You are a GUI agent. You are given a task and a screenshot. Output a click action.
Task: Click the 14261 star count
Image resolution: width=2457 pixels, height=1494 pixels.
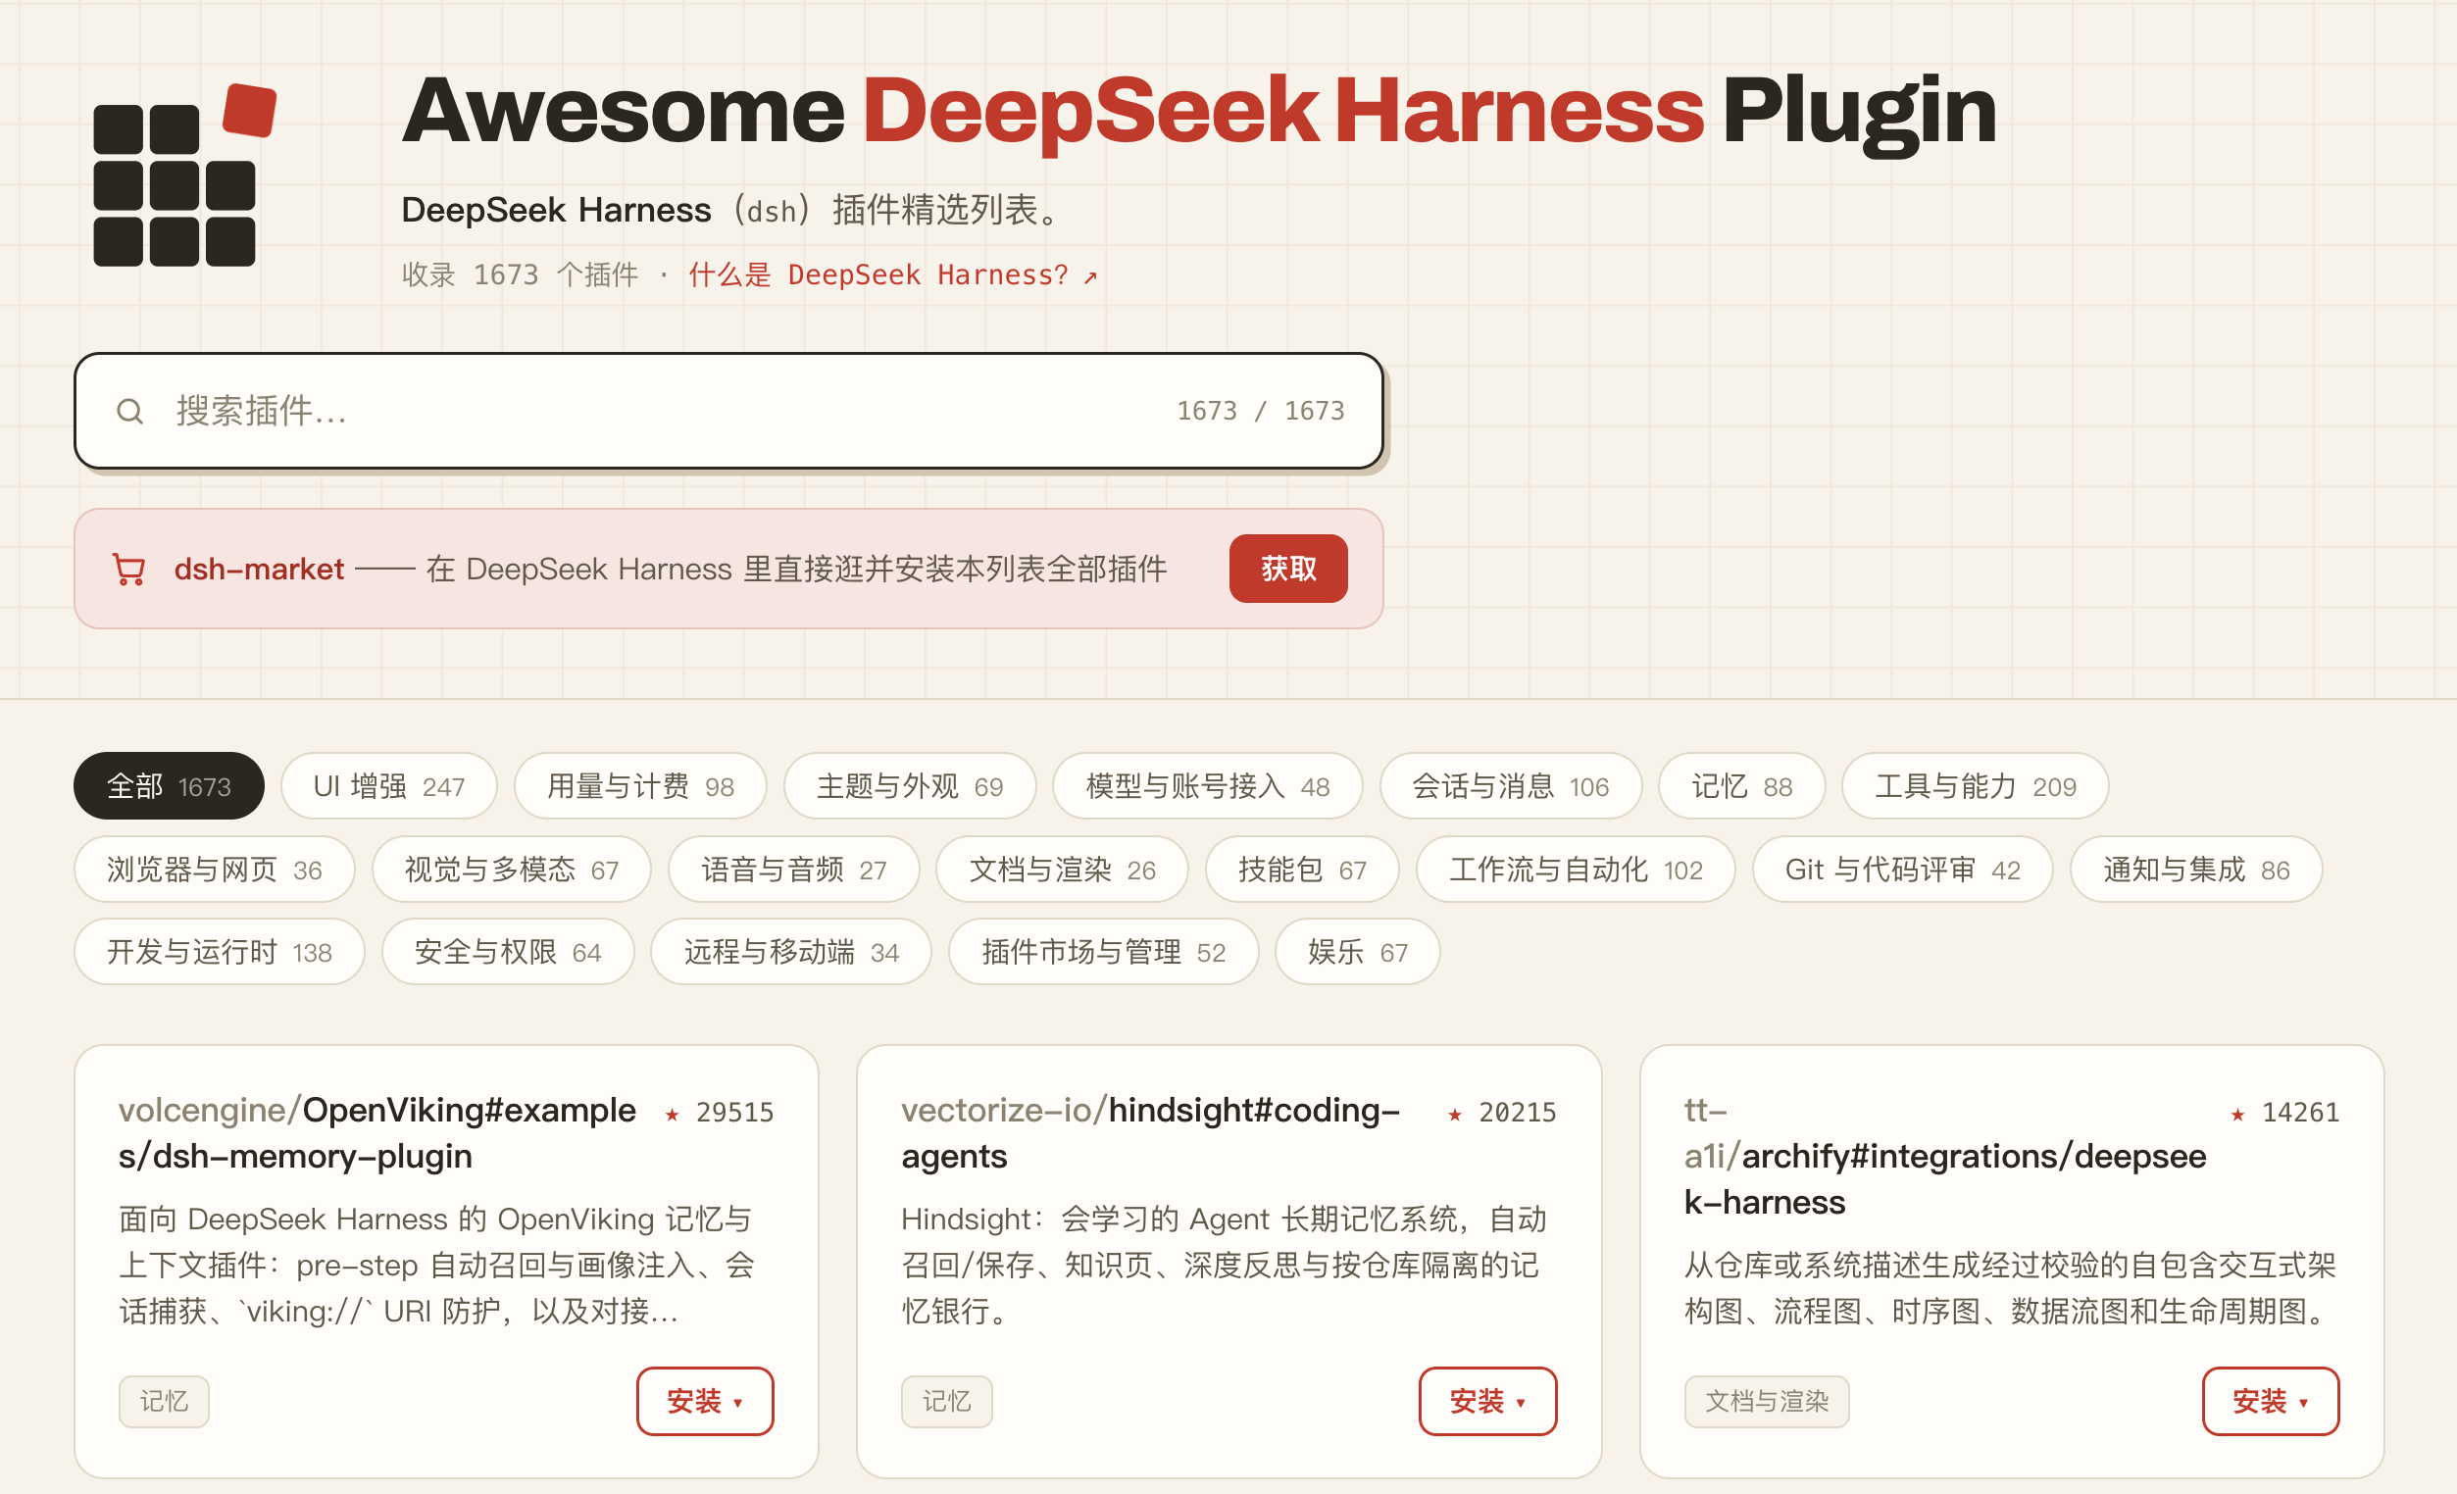(x=2300, y=1113)
